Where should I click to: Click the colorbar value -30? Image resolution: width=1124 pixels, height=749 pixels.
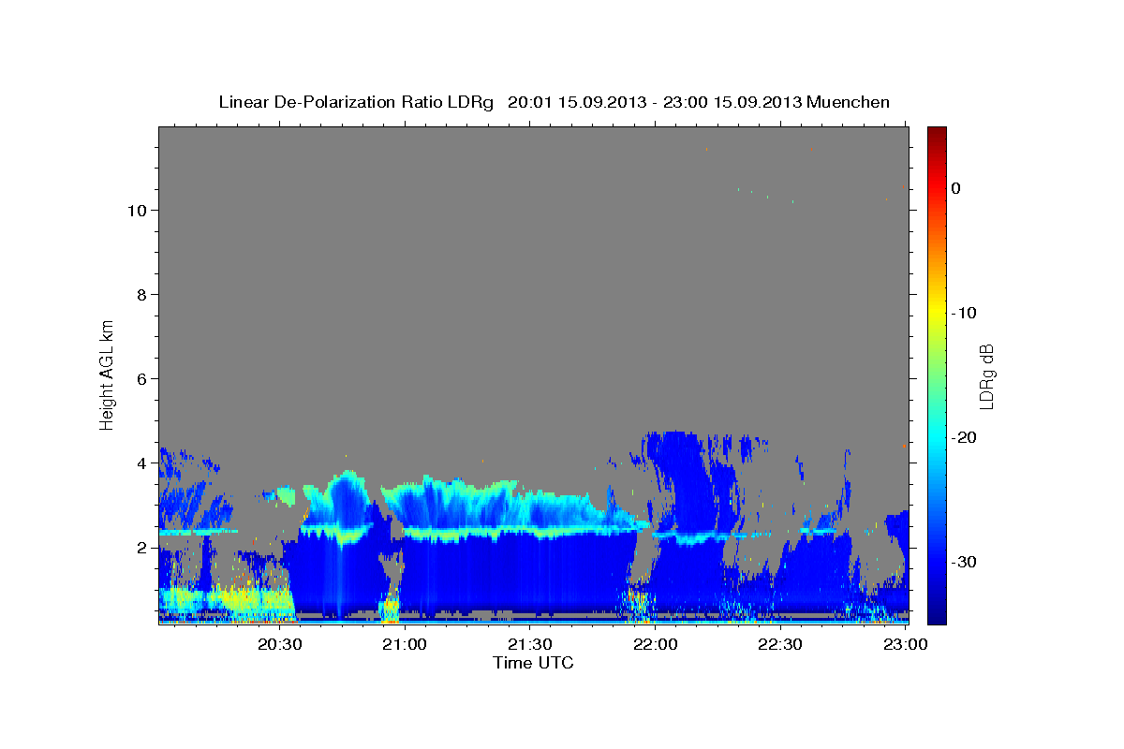965,562
